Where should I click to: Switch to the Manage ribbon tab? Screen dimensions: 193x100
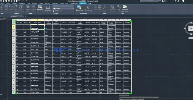(34, 3)
